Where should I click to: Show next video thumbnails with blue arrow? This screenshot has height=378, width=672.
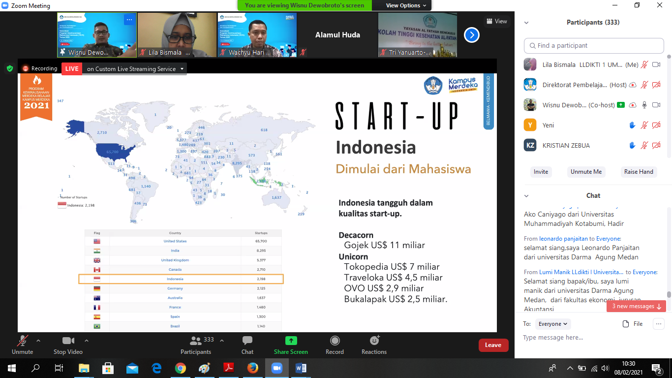pos(471,35)
